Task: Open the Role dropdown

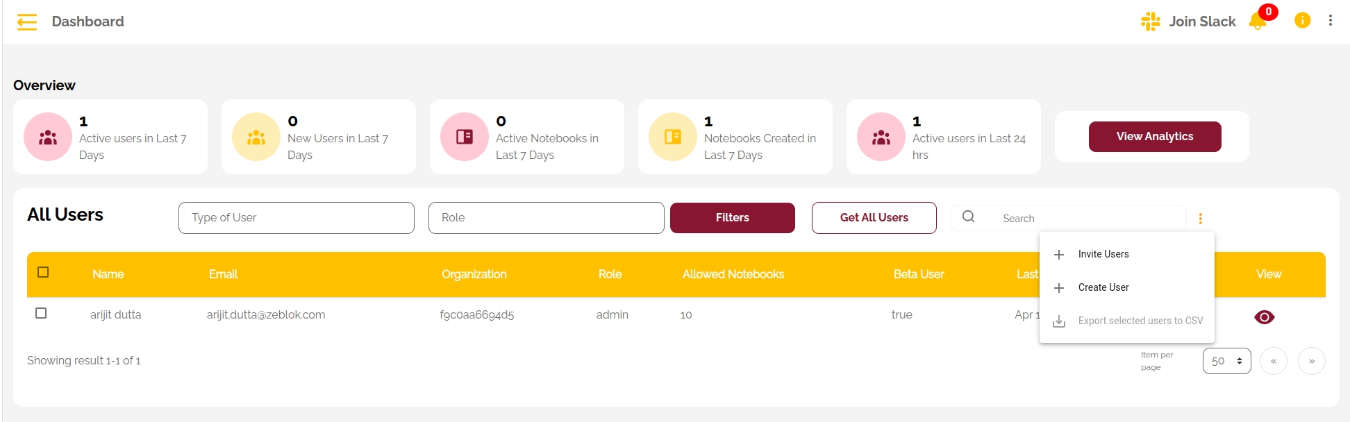Action: click(x=546, y=218)
